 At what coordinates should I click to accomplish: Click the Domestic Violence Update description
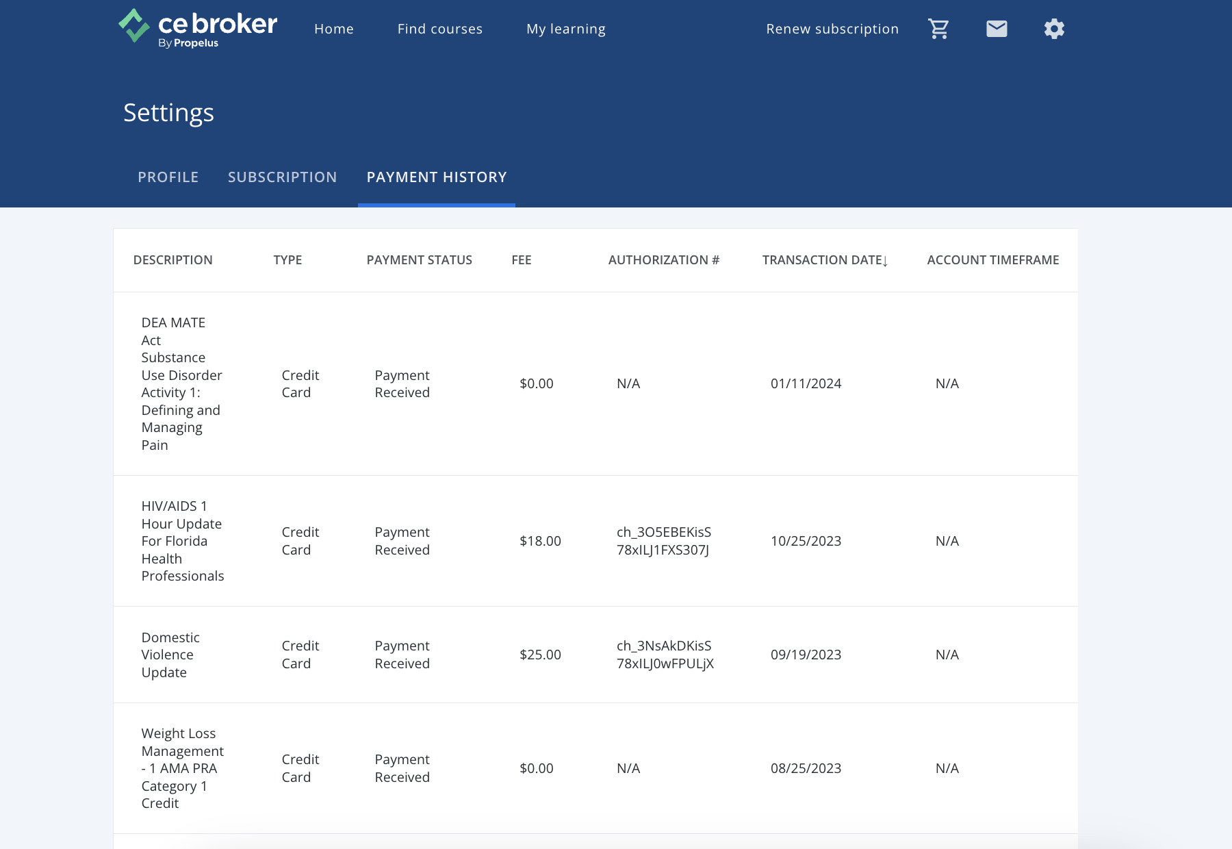pyautogui.click(x=170, y=655)
